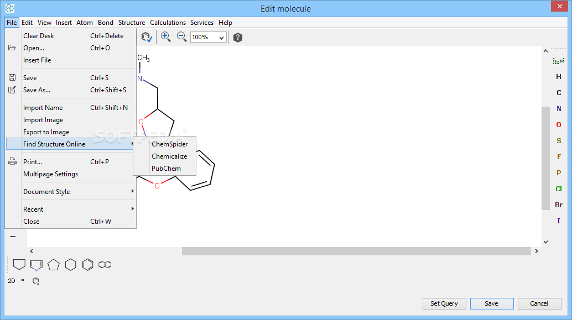Click the Save button at bottom
The height and width of the screenshot is (320, 572).
tap(491, 303)
